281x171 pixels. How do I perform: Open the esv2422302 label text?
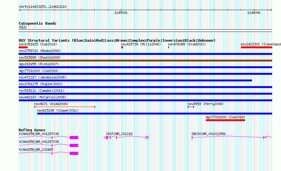pyautogui.click(x=261, y=44)
